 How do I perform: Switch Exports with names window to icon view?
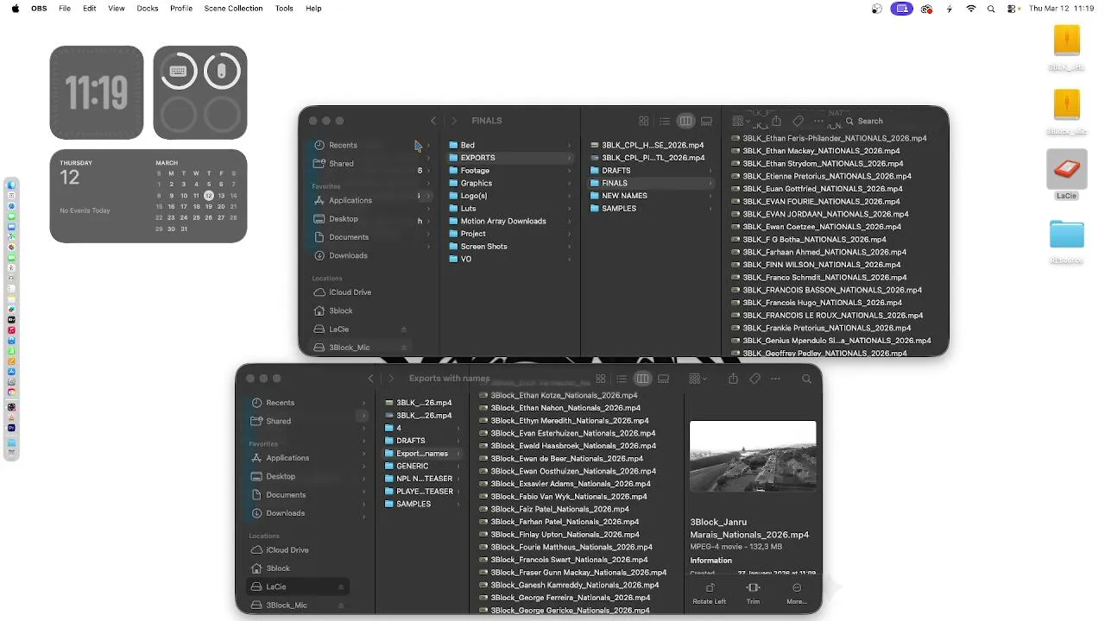pos(600,379)
